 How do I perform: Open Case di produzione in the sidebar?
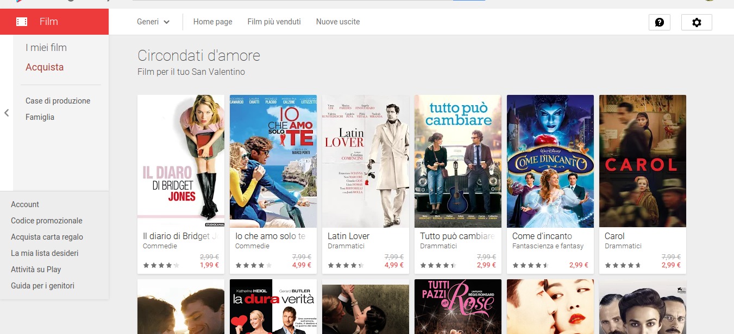58,101
